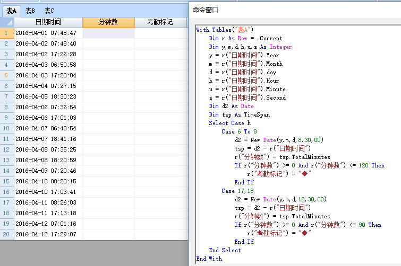This screenshot has height=266, width=401.
Task: Select row header 5
Action: tap(7, 75)
